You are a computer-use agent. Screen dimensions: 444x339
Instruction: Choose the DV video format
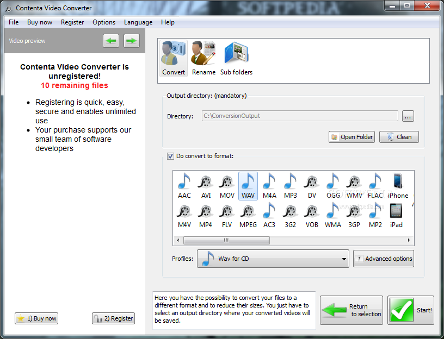(312, 186)
